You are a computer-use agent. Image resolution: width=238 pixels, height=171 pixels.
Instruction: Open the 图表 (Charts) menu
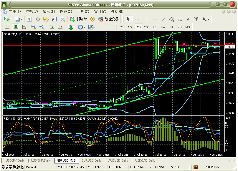click(x=66, y=11)
